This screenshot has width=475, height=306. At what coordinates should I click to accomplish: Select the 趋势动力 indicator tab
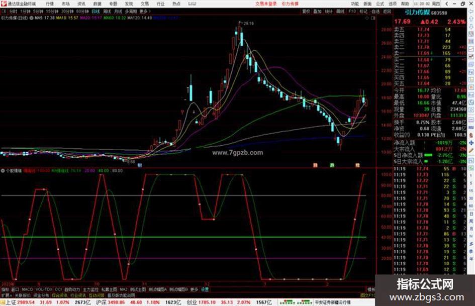tap(72, 289)
